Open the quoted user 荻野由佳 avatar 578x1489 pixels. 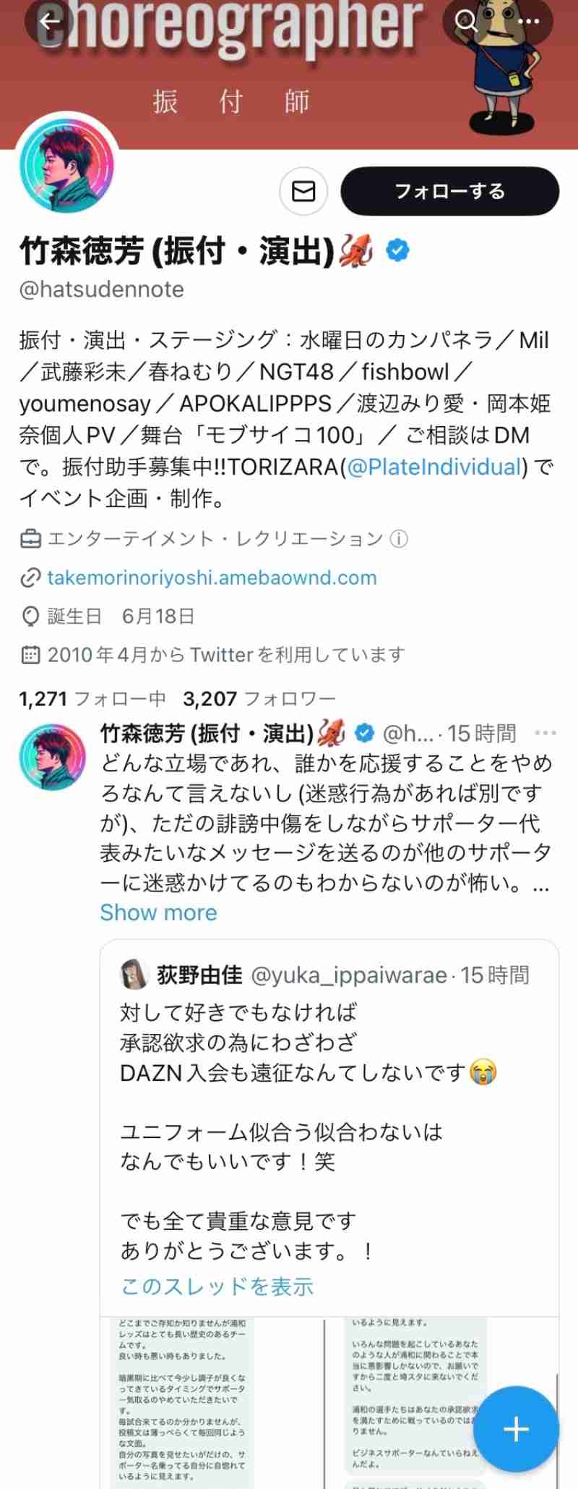134,975
